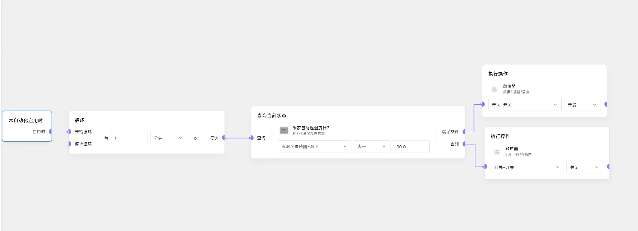Open the 关闭 state dropdown
Screen dimensions: 638x231
click(x=584, y=167)
